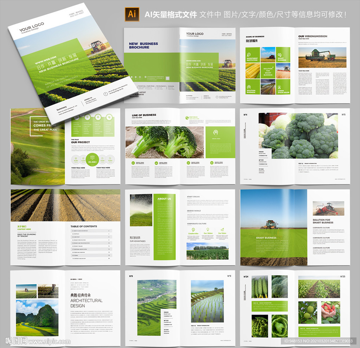
Task: Select the corn photo tile
Action: [x=252, y=71]
